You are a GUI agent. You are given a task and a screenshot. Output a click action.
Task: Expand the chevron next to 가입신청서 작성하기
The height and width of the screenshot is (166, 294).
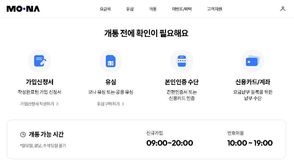click(x=58, y=104)
